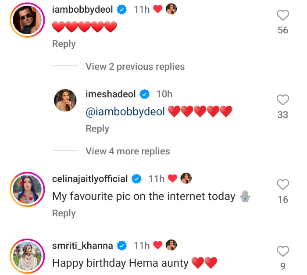Open celinajaitlyofficial profile picture
The height and width of the screenshot is (275, 307).
tap(25, 189)
